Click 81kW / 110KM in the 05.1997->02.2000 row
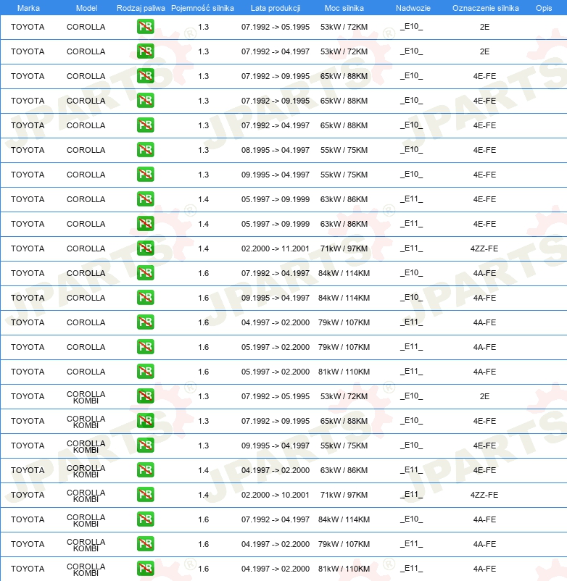Viewport: 567px width, 581px height. 344,372
